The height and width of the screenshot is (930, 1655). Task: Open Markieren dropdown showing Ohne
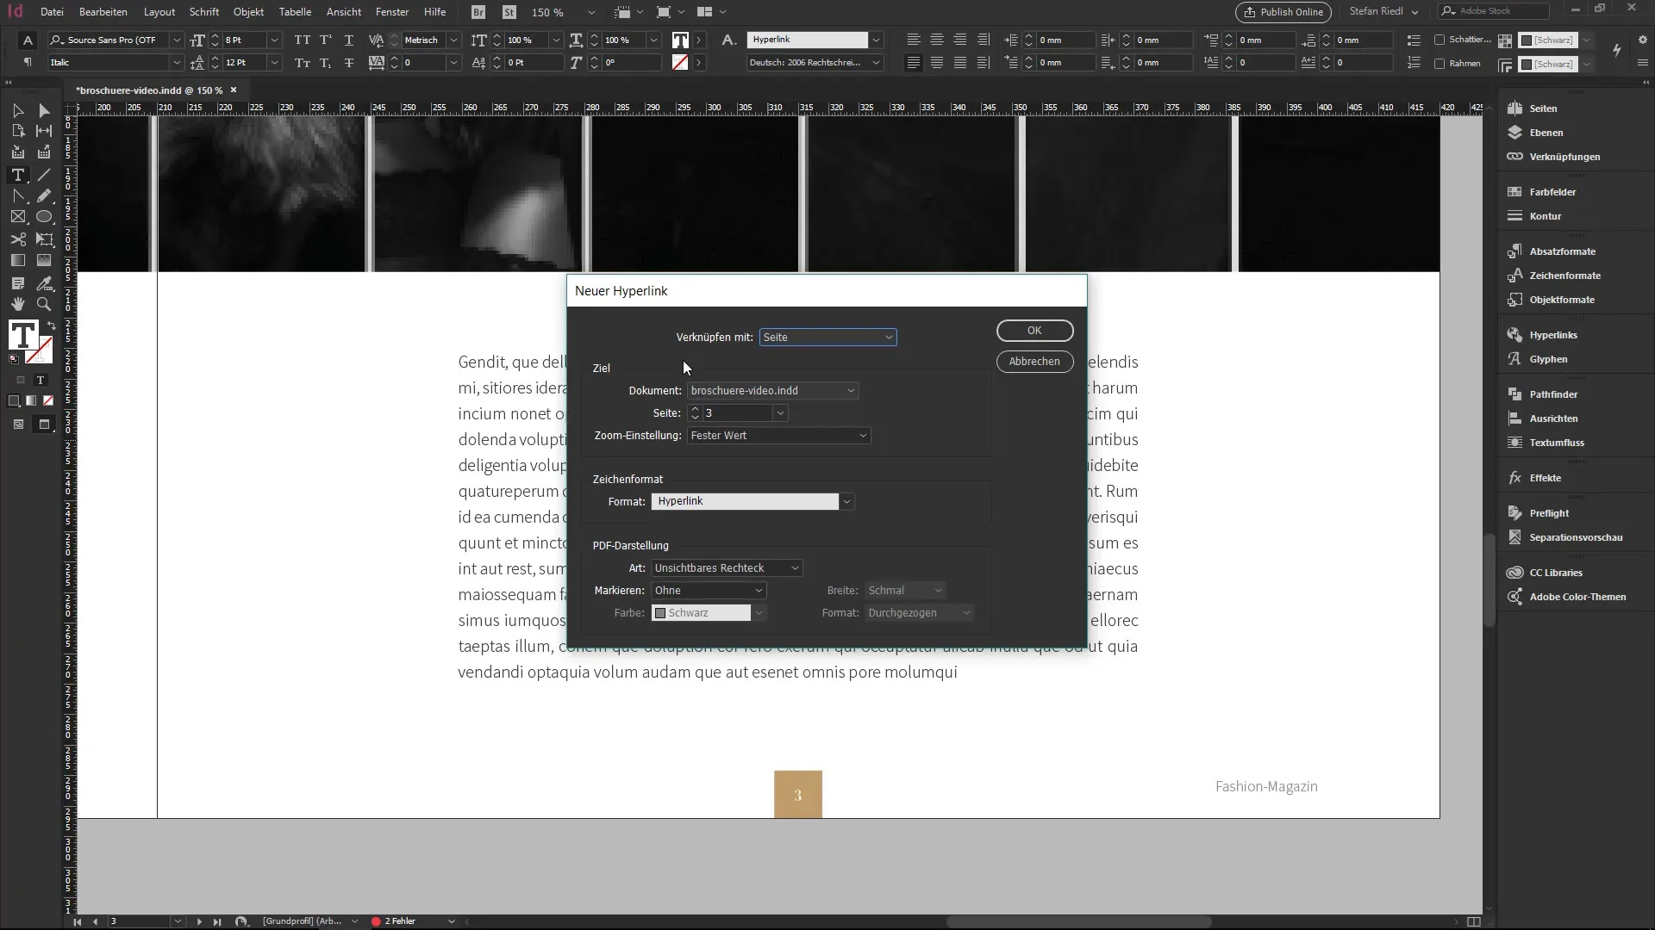[x=709, y=591]
